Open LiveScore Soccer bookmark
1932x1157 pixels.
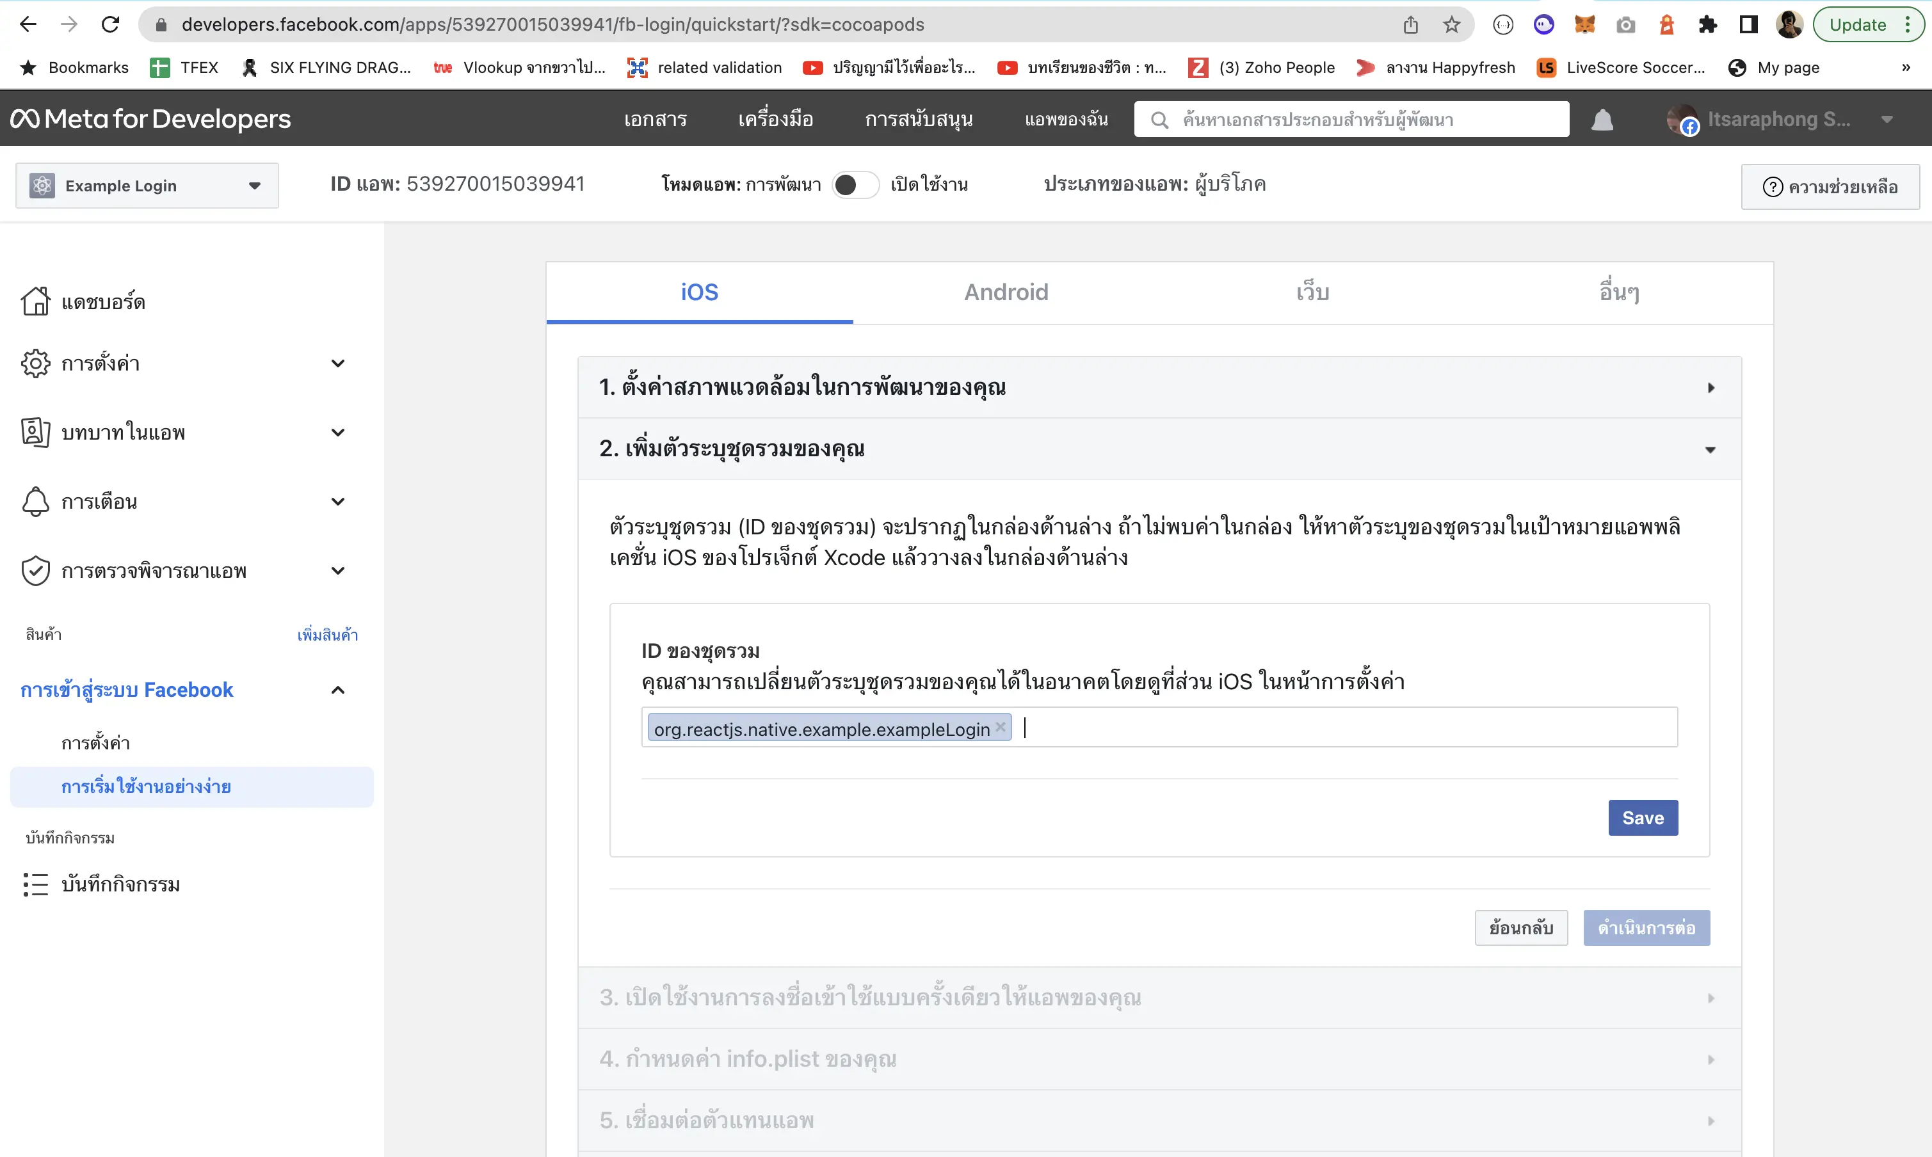point(1621,68)
